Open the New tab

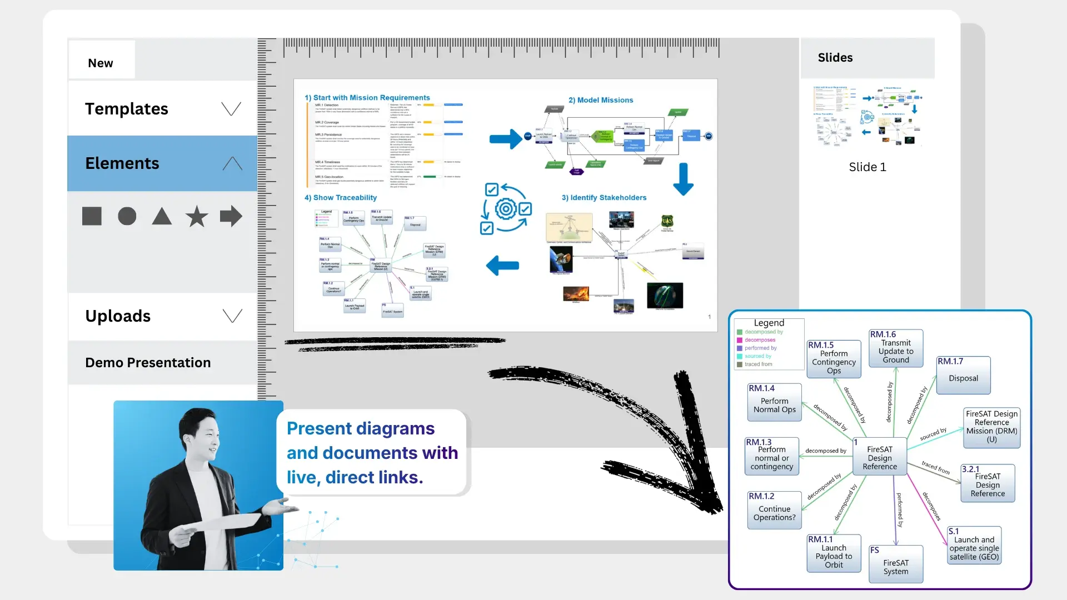click(101, 60)
